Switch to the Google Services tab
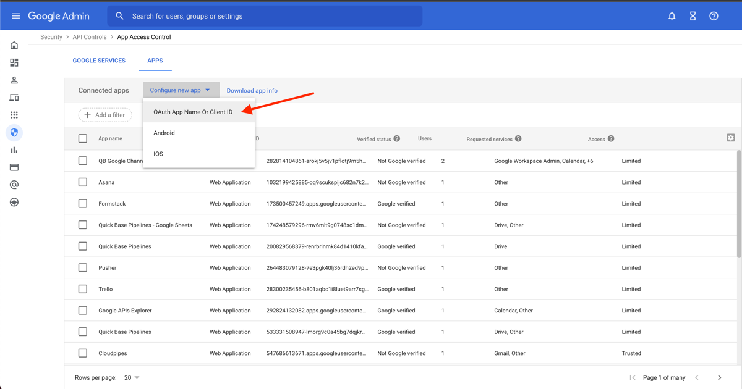Image resolution: width=742 pixels, height=389 pixels. point(99,61)
